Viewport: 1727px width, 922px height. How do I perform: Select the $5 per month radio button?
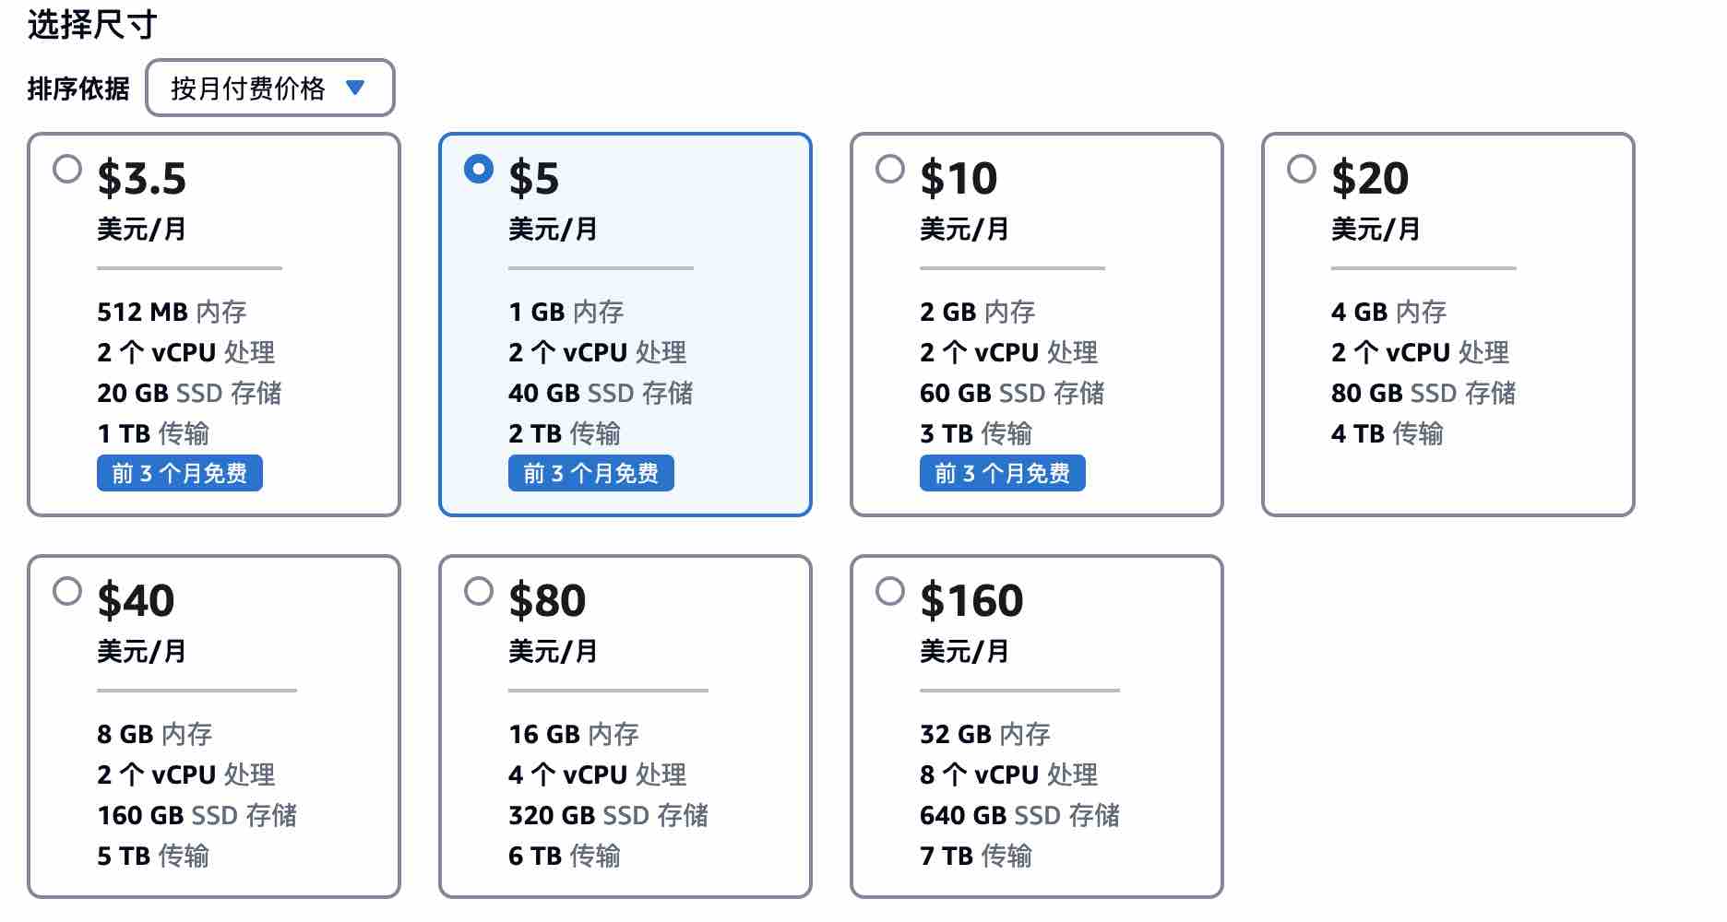(479, 169)
